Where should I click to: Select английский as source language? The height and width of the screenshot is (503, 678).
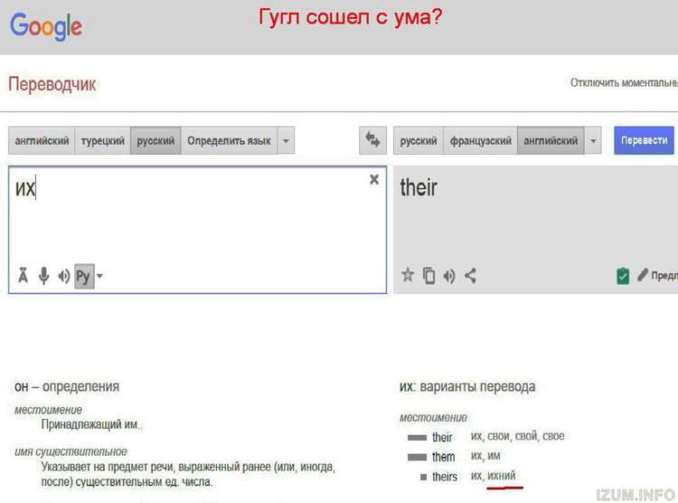[x=42, y=141]
